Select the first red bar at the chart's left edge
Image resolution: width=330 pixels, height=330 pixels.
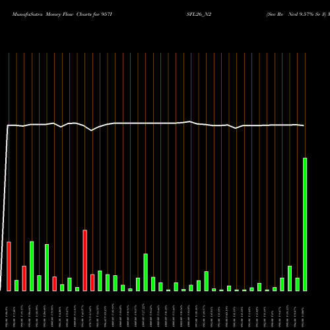tap(9, 267)
